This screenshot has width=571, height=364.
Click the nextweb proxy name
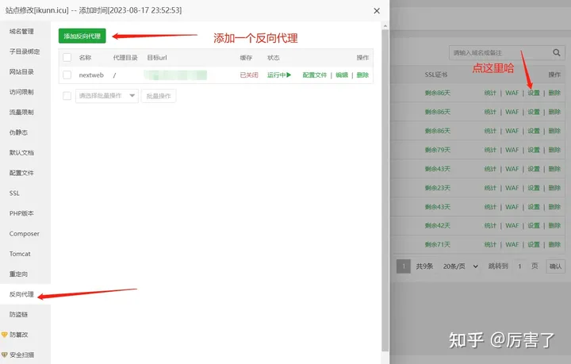pos(91,75)
